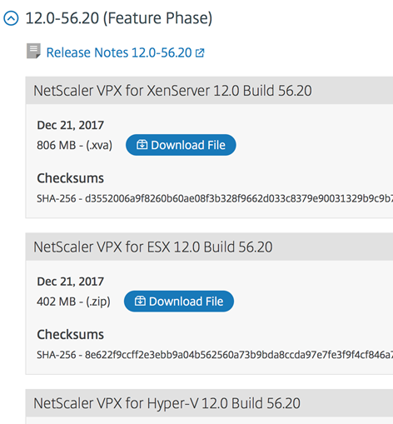Click NetScaler VPX for Hyper-V header
This screenshot has width=393, height=424.
pos(209,403)
